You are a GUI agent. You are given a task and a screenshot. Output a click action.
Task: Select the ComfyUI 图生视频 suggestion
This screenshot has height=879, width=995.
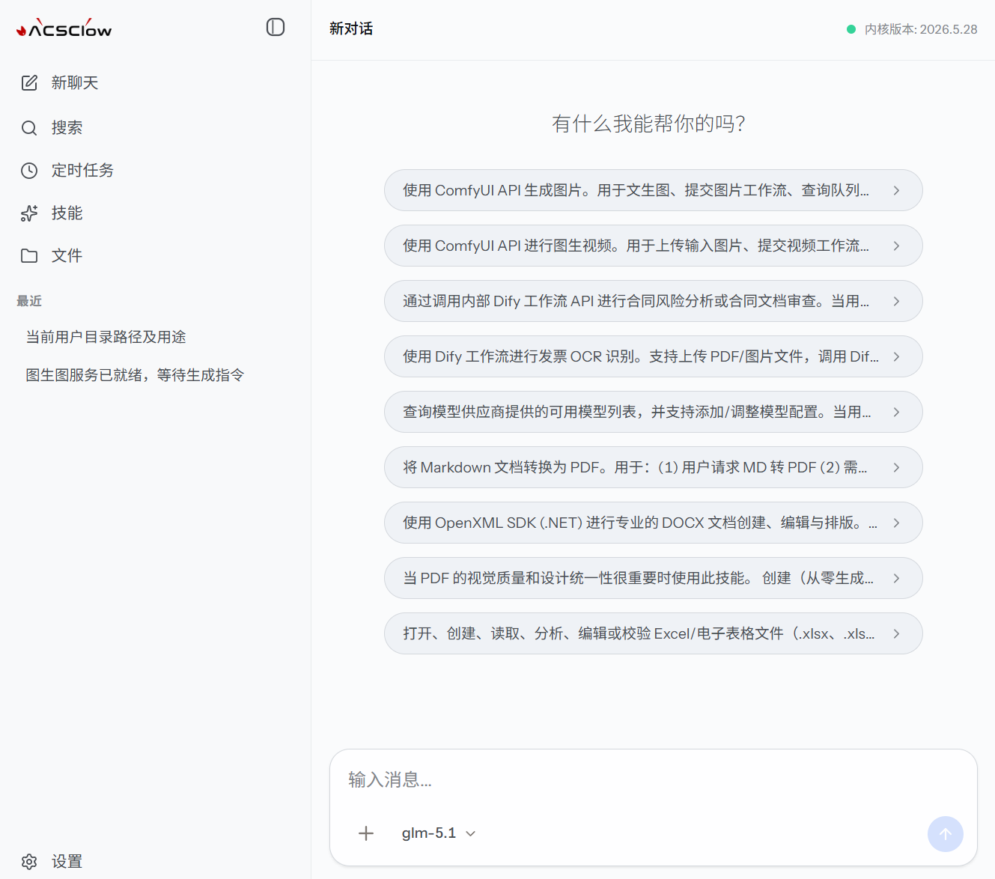pyautogui.click(x=654, y=246)
